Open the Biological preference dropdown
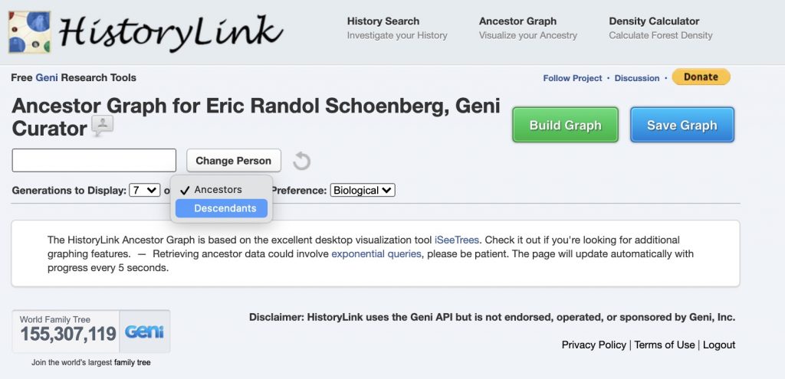The height and width of the screenshot is (379, 785). click(363, 191)
